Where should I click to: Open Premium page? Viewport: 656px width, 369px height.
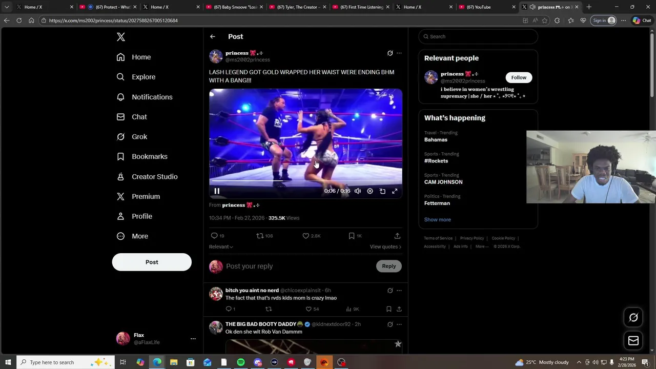pyautogui.click(x=138, y=196)
